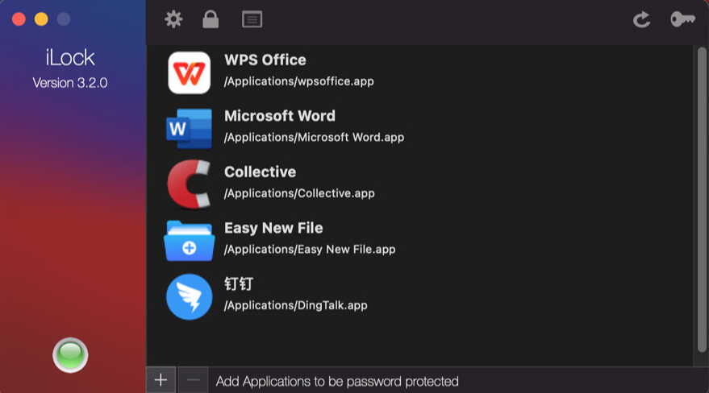Viewport: 709px width, 393px height.
Task: Click the Collective magnet icon
Action: pos(189,184)
